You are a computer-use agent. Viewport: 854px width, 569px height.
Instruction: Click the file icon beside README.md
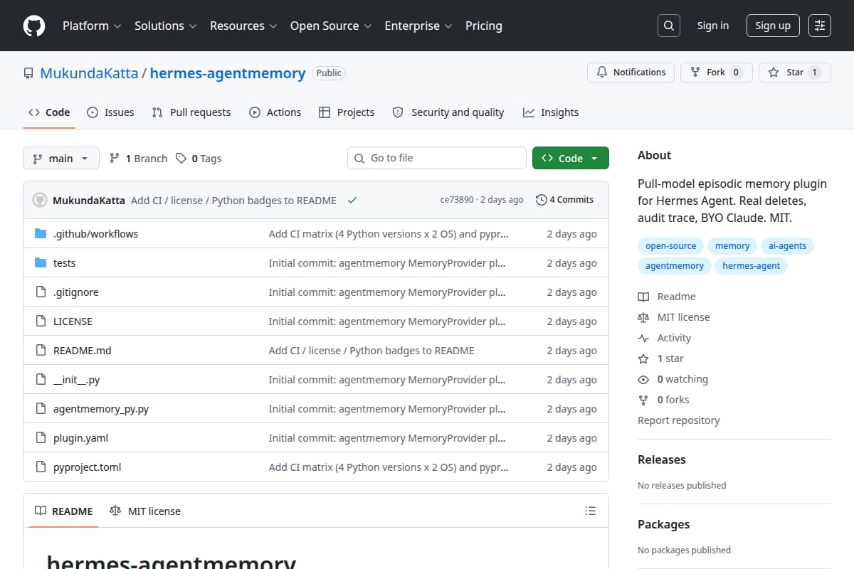click(x=41, y=351)
